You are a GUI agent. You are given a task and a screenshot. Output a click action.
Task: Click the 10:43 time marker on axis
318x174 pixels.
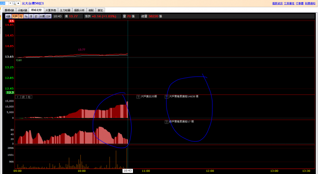click(x=128, y=171)
